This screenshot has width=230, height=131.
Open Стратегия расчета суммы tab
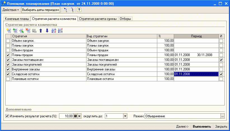pyautogui.click(x=98, y=19)
